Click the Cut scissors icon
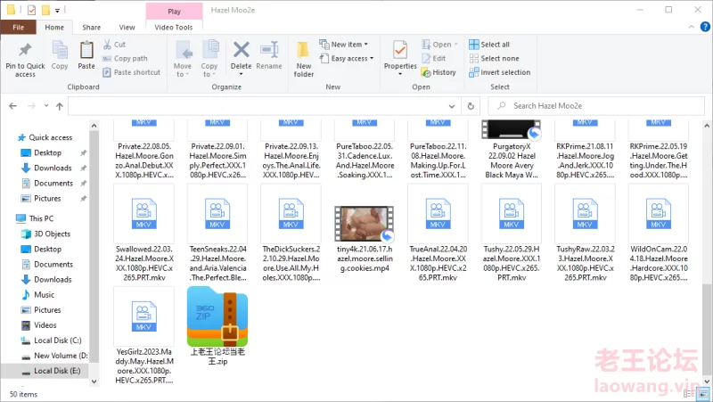Viewport: 713px width, 402px height. click(108, 45)
